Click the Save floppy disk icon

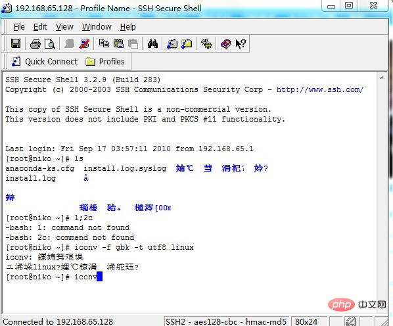click(16, 44)
